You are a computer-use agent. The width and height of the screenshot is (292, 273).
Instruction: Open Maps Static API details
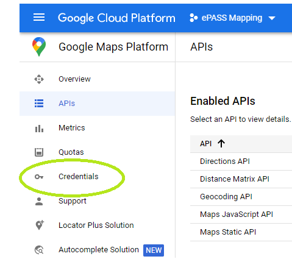(x=228, y=232)
